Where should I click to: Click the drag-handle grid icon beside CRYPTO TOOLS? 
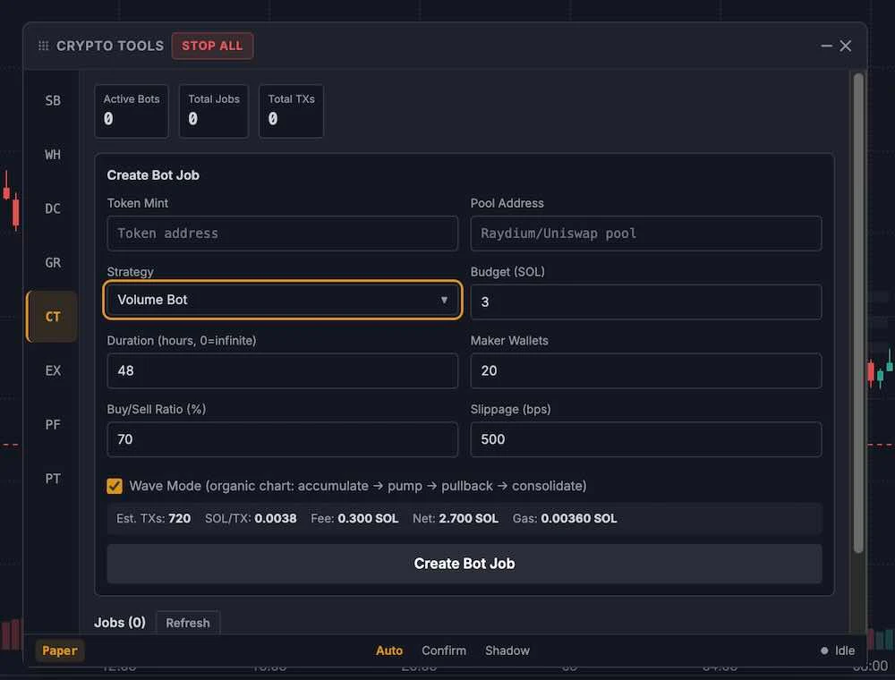click(43, 46)
